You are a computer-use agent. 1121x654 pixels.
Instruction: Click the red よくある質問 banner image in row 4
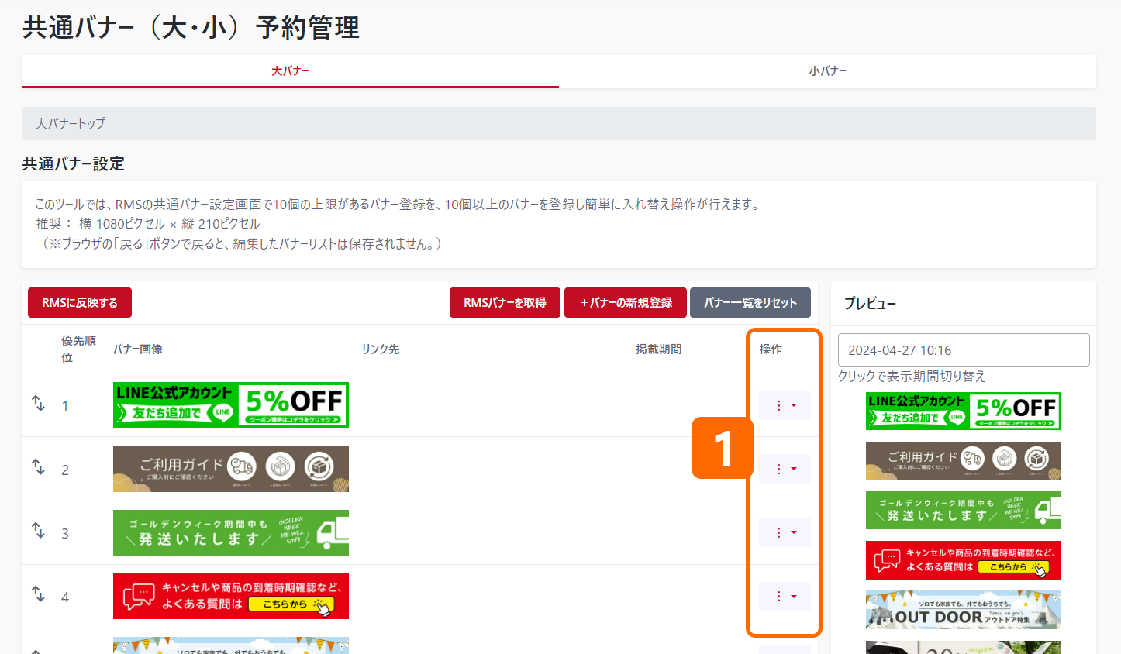[x=231, y=596]
